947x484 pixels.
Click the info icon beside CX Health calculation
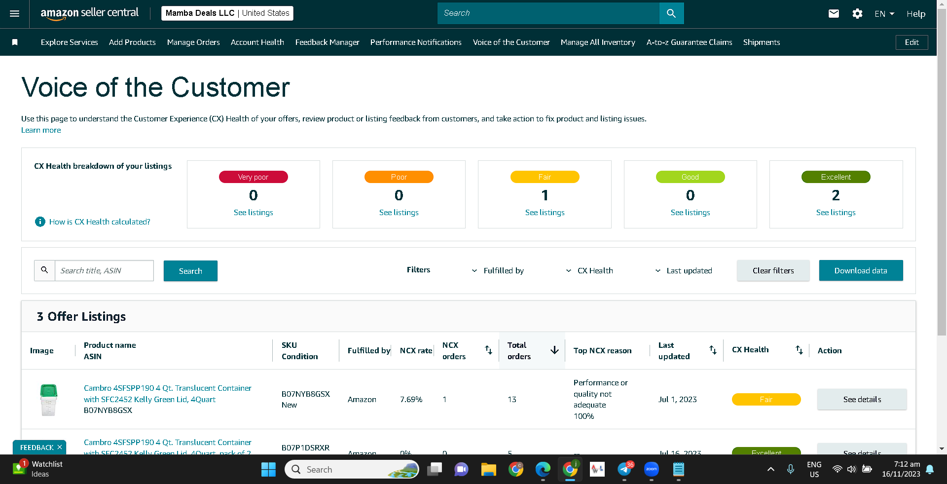tap(40, 222)
